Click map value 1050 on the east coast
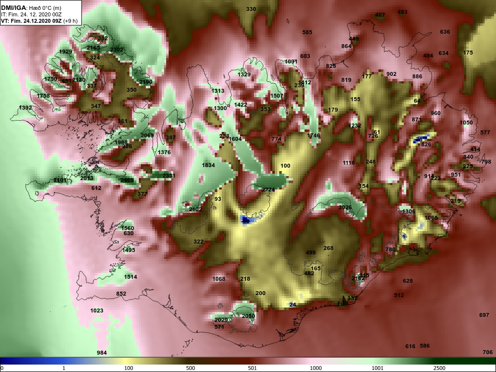The image size is (496, 372). pyautogui.click(x=466, y=123)
